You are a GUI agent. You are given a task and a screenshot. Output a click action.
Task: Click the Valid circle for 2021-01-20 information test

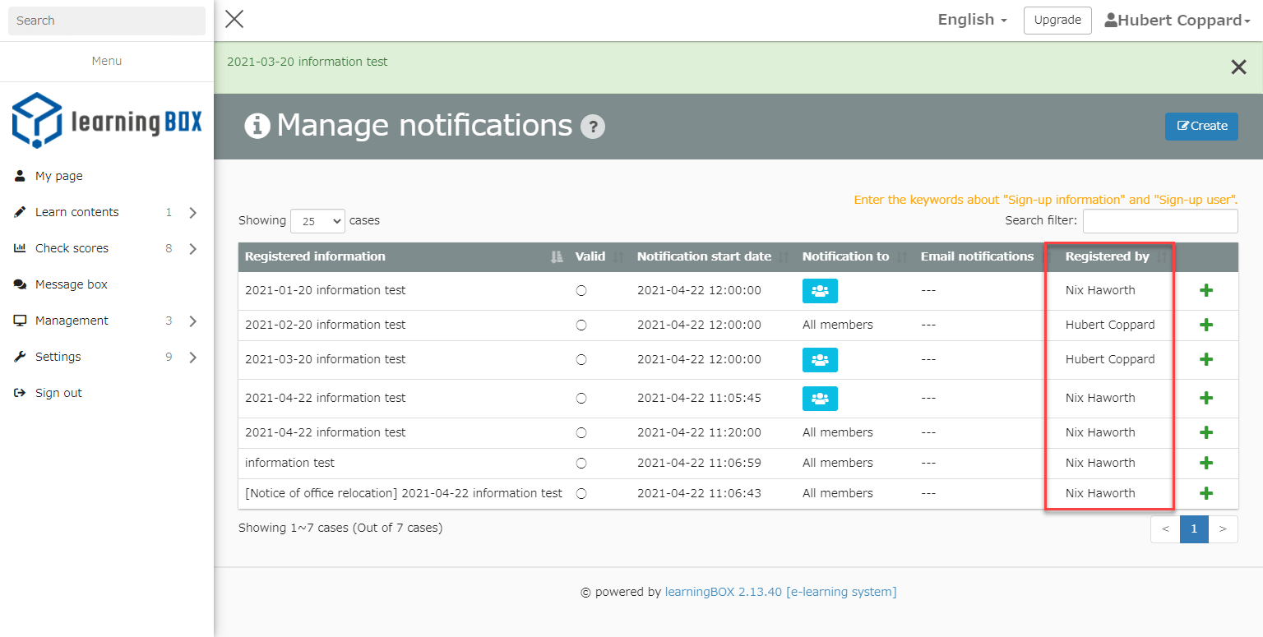[581, 291]
